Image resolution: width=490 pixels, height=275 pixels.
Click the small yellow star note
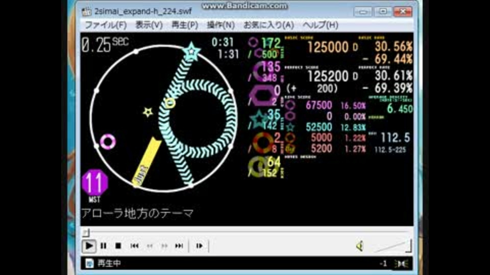tap(148, 112)
